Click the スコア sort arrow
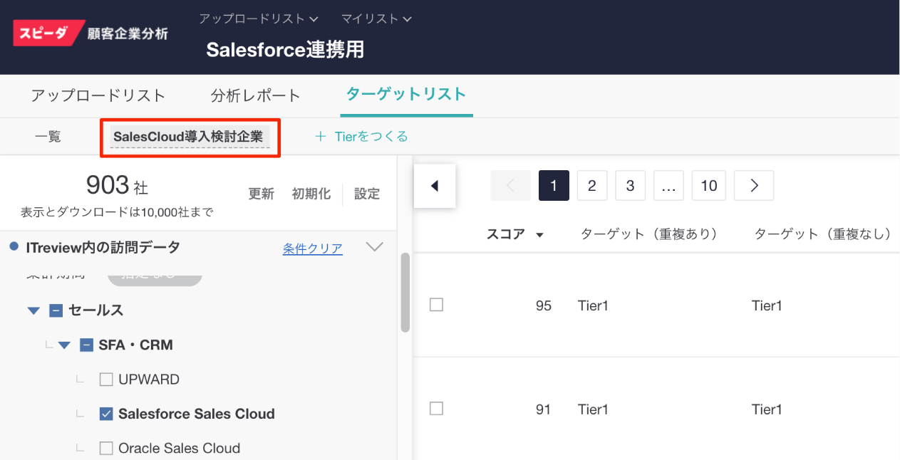Screen dimensions: 900x460 (539, 235)
